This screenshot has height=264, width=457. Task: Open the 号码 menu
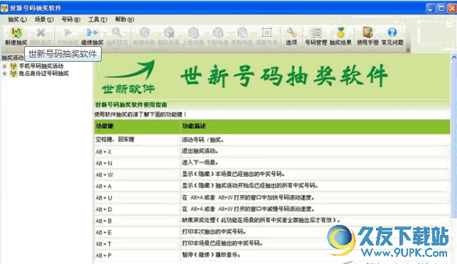pyautogui.click(x=70, y=19)
